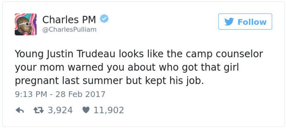
Task: Follow Charles PM
Action: click(x=245, y=22)
